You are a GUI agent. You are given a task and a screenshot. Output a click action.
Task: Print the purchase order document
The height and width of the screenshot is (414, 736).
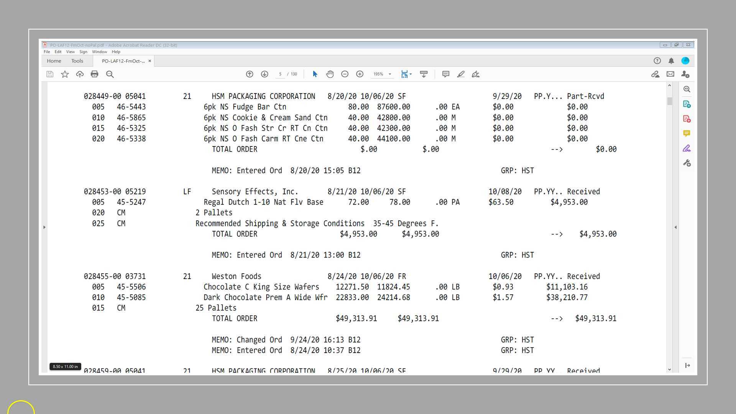coord(95,74)
